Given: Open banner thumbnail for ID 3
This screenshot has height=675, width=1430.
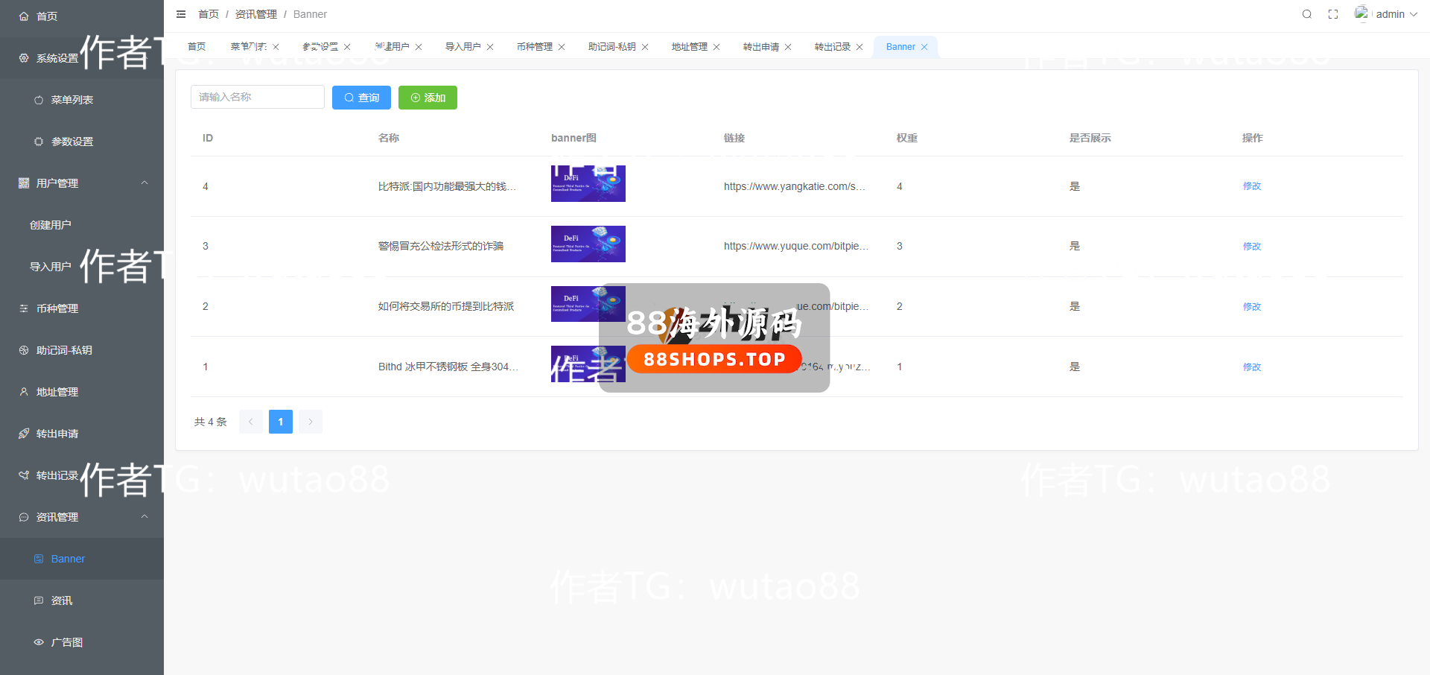Looking at the screenshot, I should 588,244.
